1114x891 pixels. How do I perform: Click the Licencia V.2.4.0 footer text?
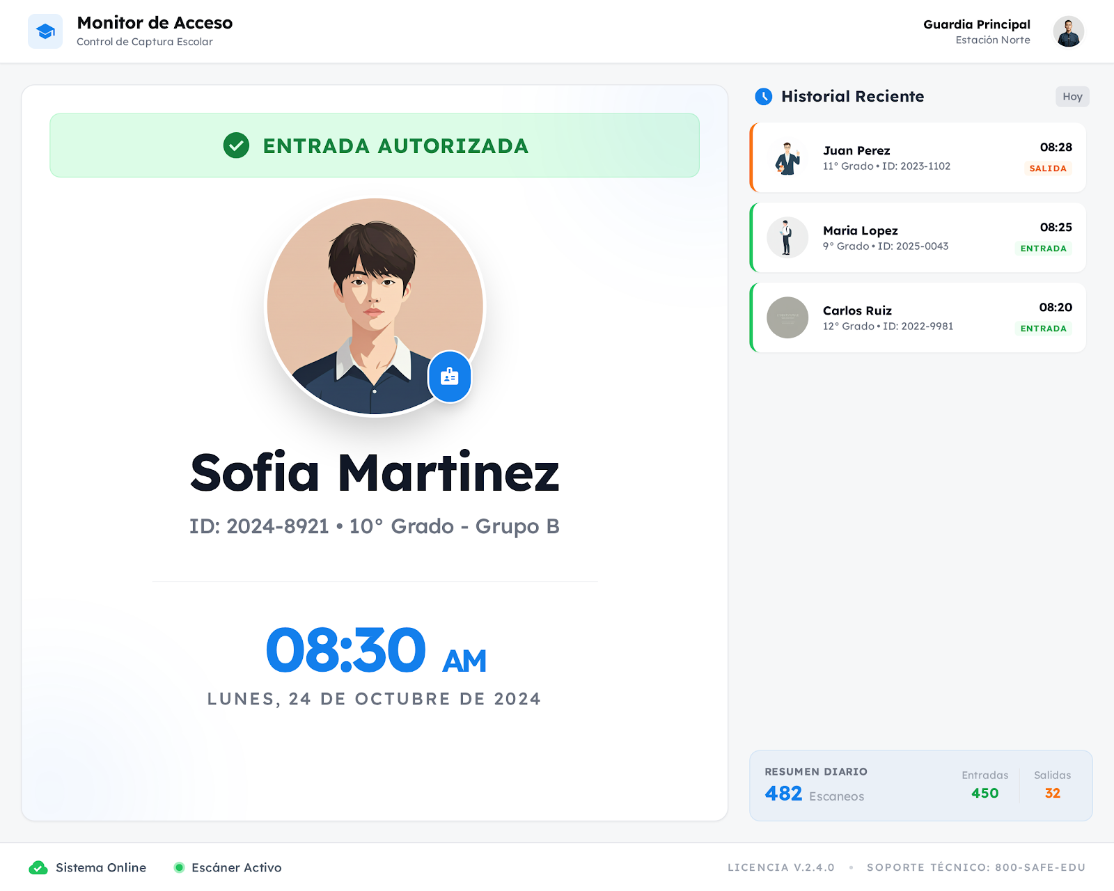(x=780, y=867)
